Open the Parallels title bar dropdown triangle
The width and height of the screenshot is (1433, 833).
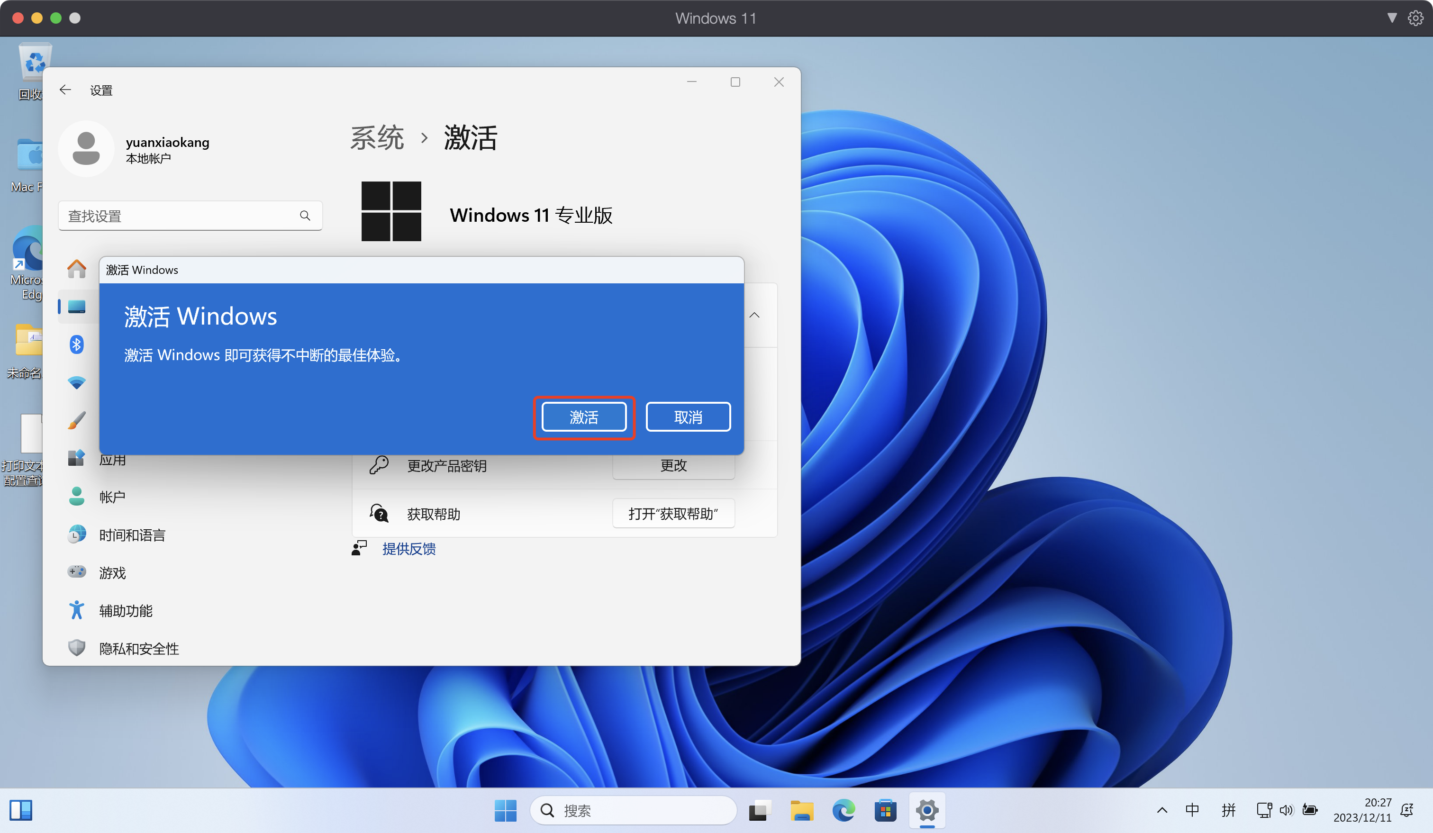(1391, 18)
